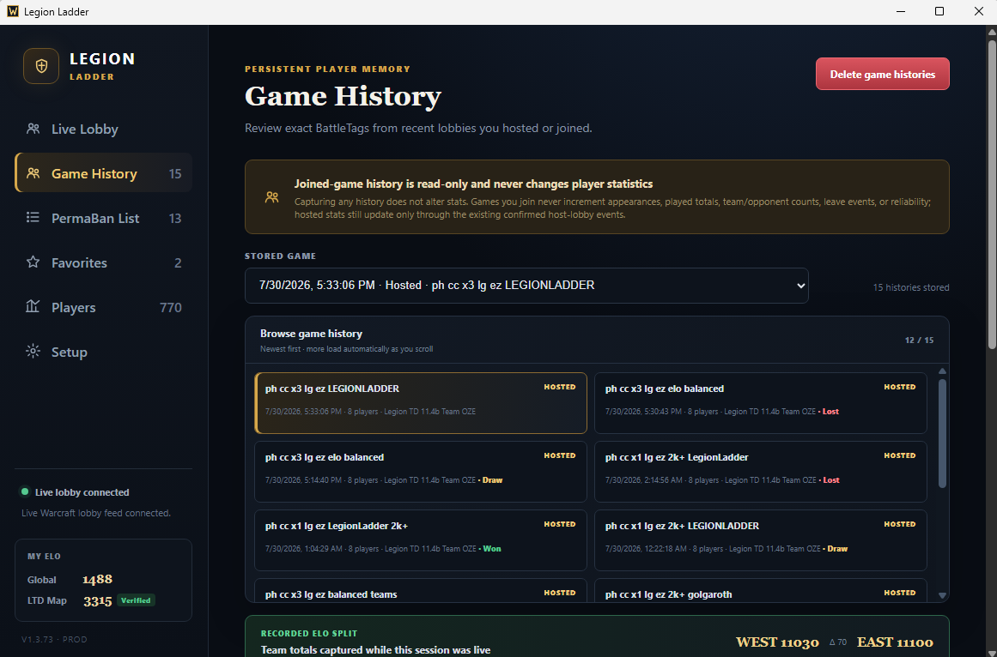This screenshot has height=657, width=997.
Task: Maximize the Legion Ladder window
Action: [939, 11]
